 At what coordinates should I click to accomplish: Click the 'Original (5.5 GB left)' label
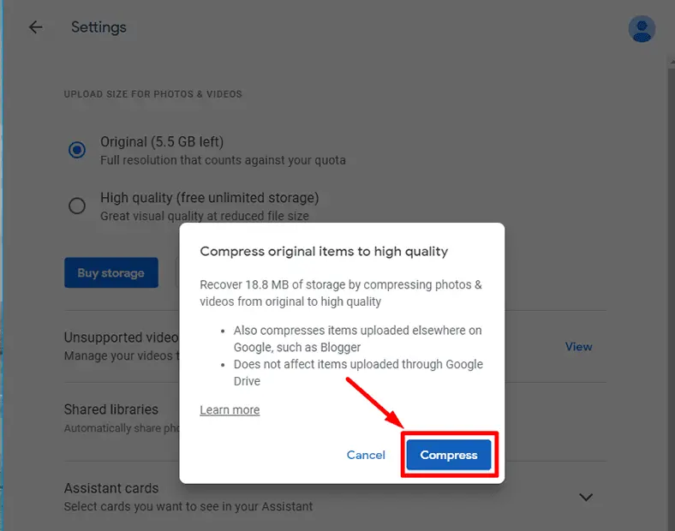pyautogui.click(x=162, y=142)
